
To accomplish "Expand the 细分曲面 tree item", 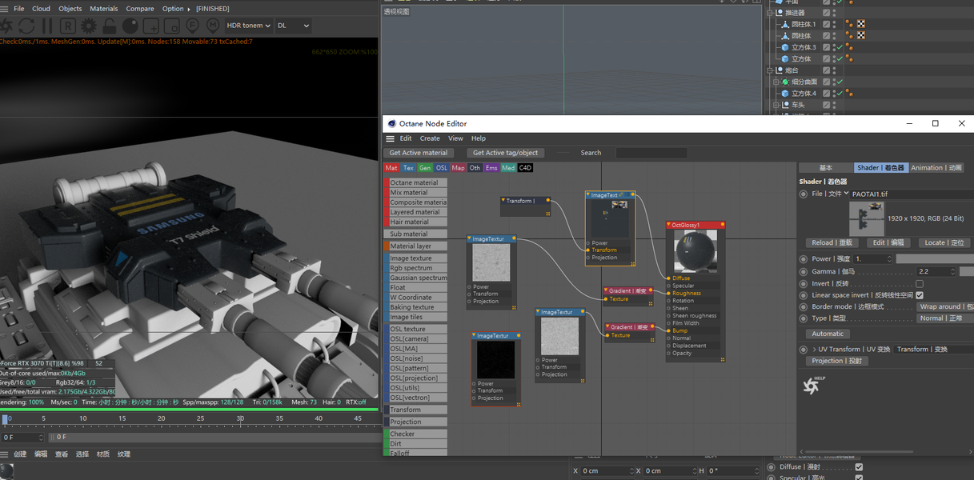I will click(x=777, y=82).
